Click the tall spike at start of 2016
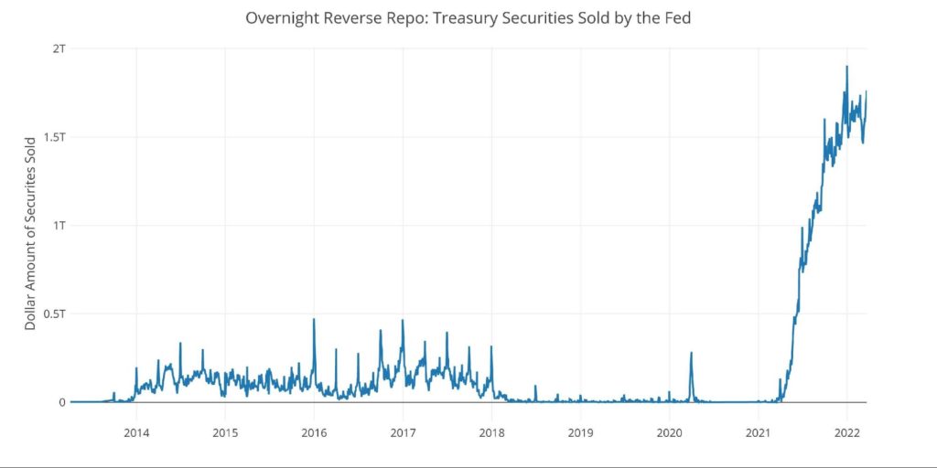This screenshot has width=937, height=468. point(314,320)
